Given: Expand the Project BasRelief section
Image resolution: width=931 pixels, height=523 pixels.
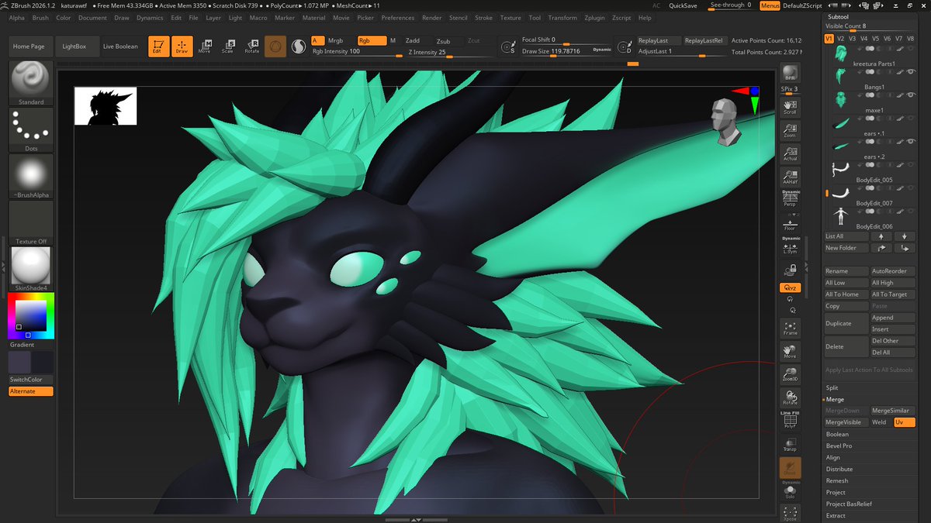Looking at the screenshot, I should coord(849,504).
